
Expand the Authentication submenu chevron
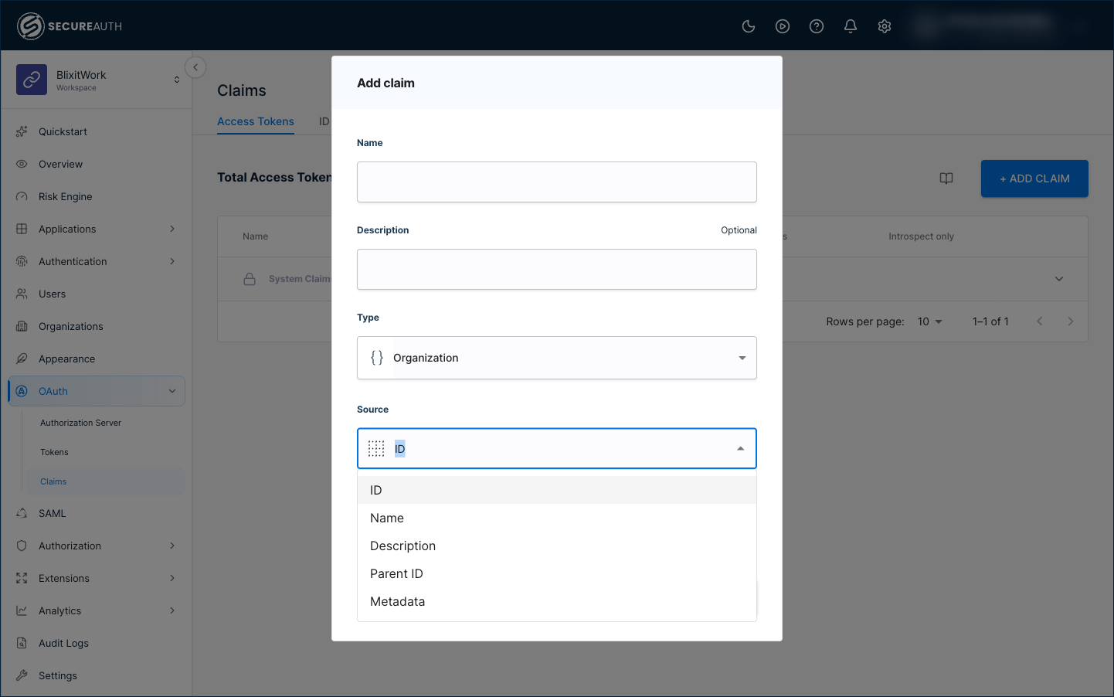[172, 261]
